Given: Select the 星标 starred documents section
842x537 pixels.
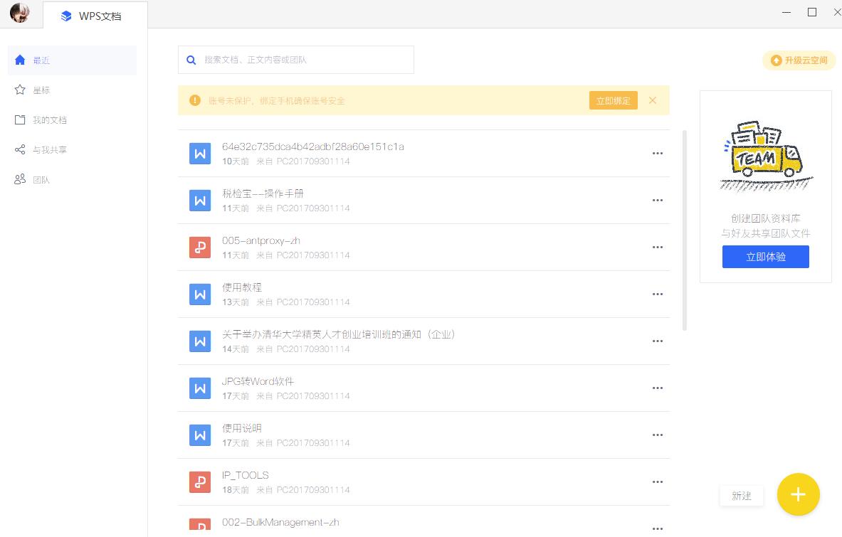Looking at the screenshot, I should (41, 90).
